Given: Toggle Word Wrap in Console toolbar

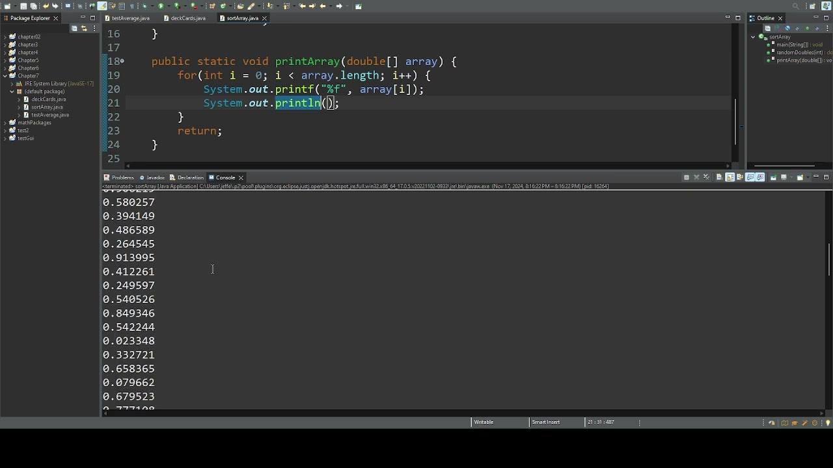Looking at the screenshot, I should (x=740, y=177).
